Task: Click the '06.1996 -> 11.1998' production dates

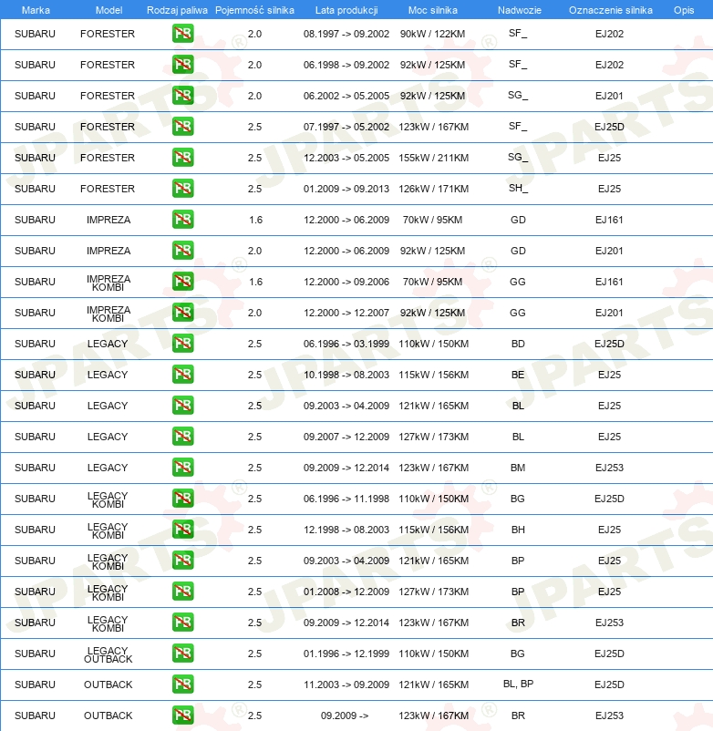Action: [346, 499]
